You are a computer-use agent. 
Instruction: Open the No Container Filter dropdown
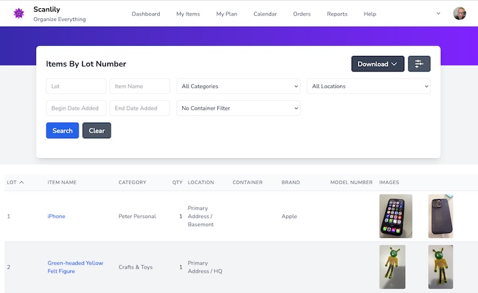(238, 108)
